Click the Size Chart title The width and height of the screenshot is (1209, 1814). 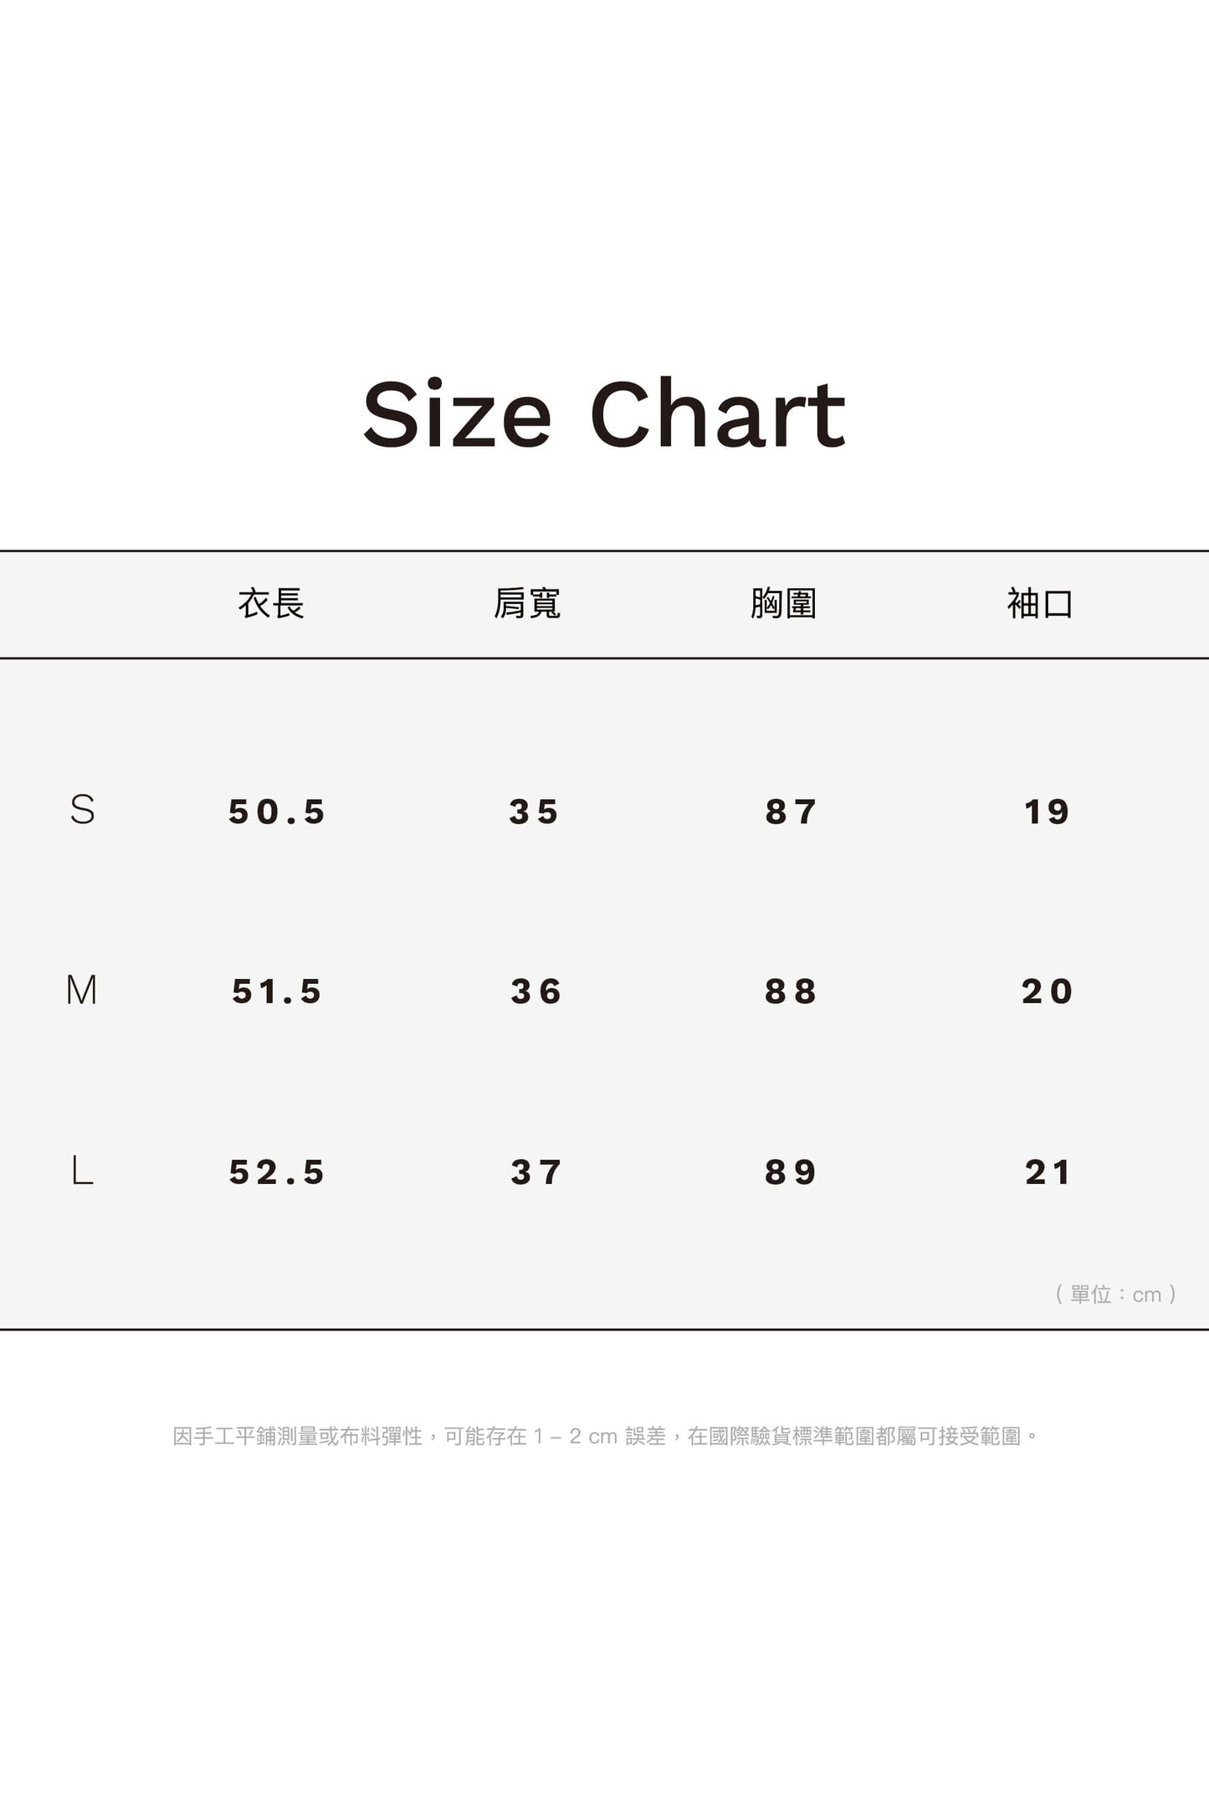click(x=604, y=414)
